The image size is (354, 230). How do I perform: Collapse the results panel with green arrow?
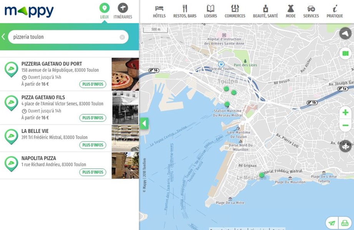[x=144, y=123]
